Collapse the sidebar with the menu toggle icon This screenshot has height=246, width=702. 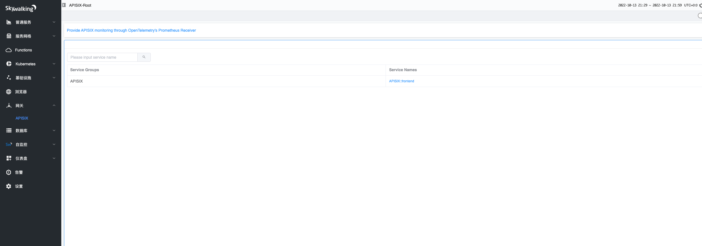pyautogui.click(x=64, y=5)
